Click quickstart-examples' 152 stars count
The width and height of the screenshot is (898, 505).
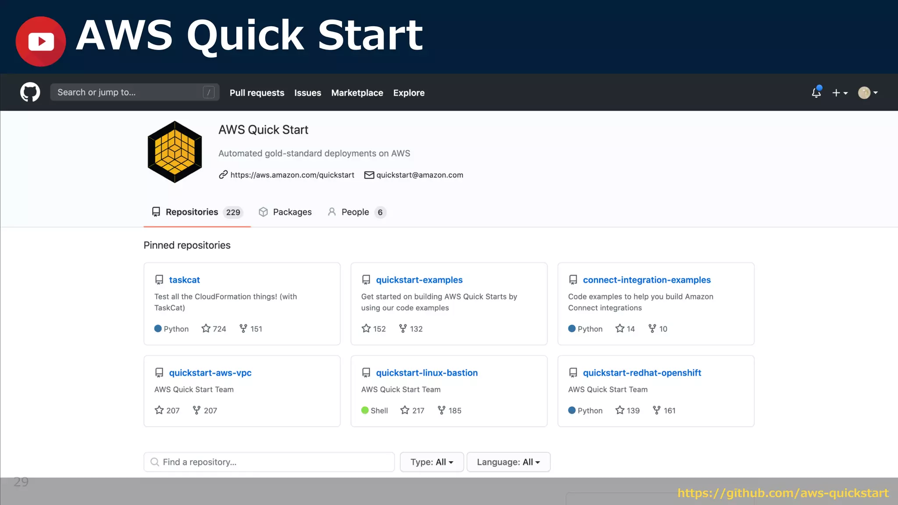pyautogui.click(x=374, y=329)
